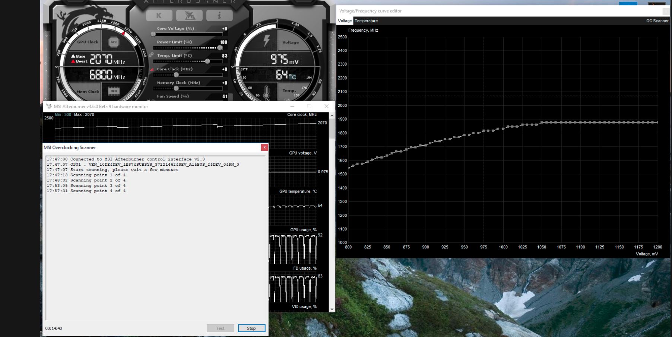Click the thermometer temperature icon
The height and width of the screenshot is (337, 672).
coord(266,92)
